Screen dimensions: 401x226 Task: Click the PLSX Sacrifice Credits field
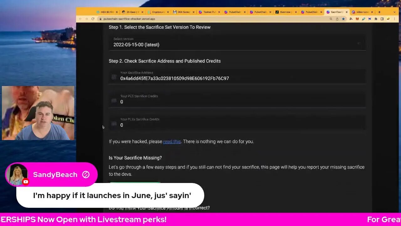pyautogui.click(x=237, y=123)
